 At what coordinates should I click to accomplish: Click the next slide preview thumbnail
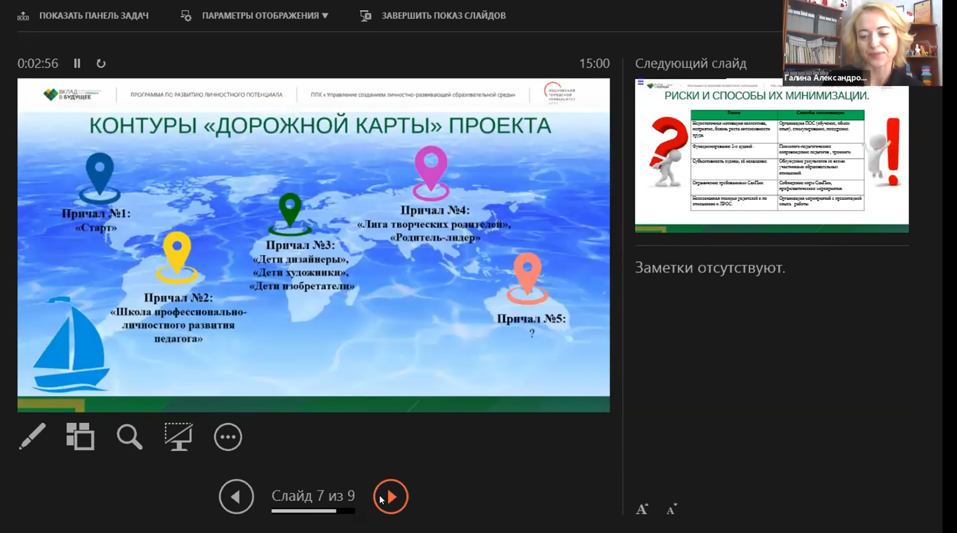(772, 156)
